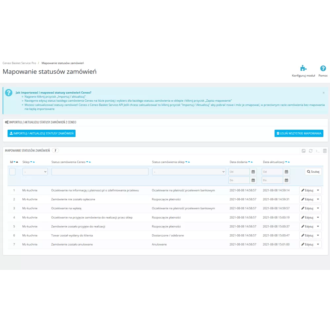Open Status zamówienia sklep filter dropdown
The height and width of the screenshot is (330, 330).
[189, 172]
